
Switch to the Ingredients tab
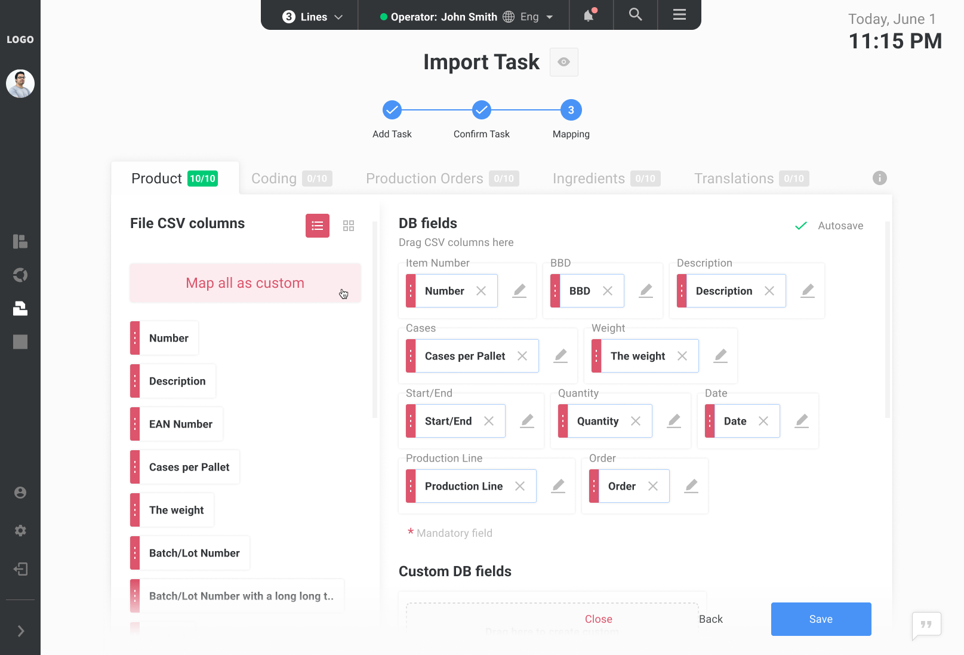tap(606, 179)
